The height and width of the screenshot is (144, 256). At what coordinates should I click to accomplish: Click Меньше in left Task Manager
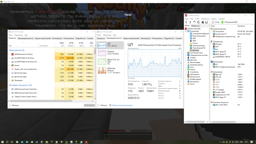click(x=14, y=105)
